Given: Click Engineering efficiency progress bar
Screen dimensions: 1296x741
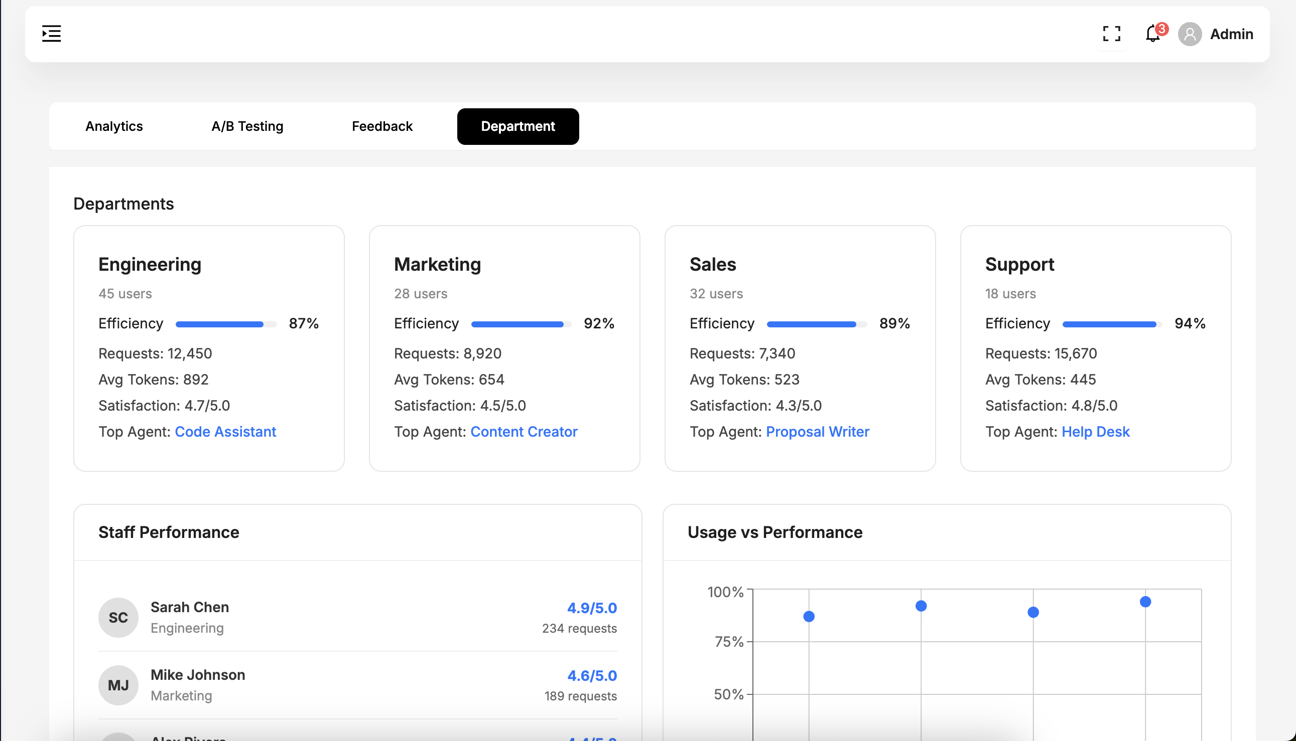Looking at the screenshot, I should click(226, 324).
